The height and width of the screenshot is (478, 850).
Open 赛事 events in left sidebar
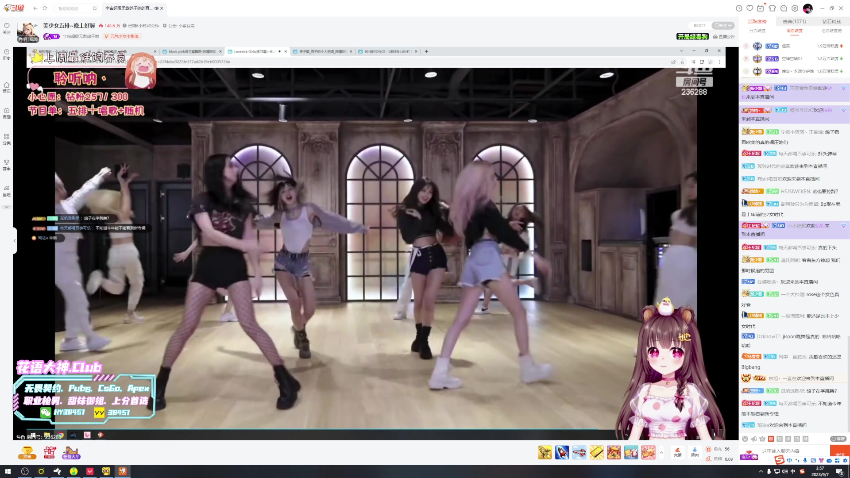coord(7,165)
